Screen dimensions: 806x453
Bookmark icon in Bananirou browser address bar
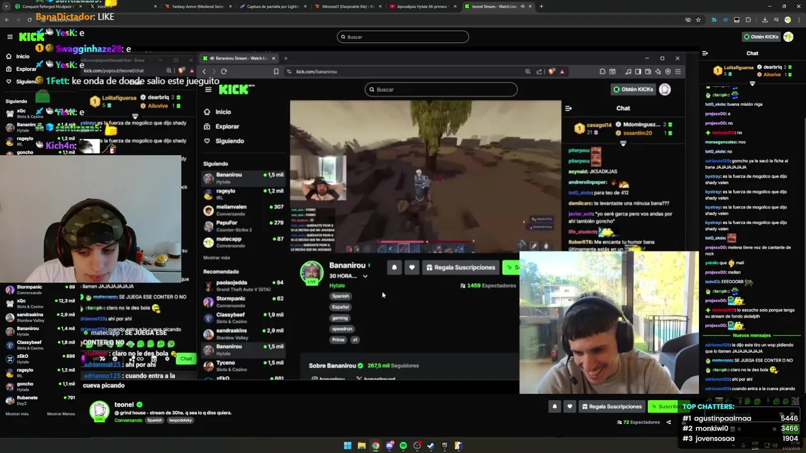276,72
